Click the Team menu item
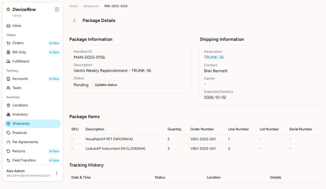 tap(33, 88)
